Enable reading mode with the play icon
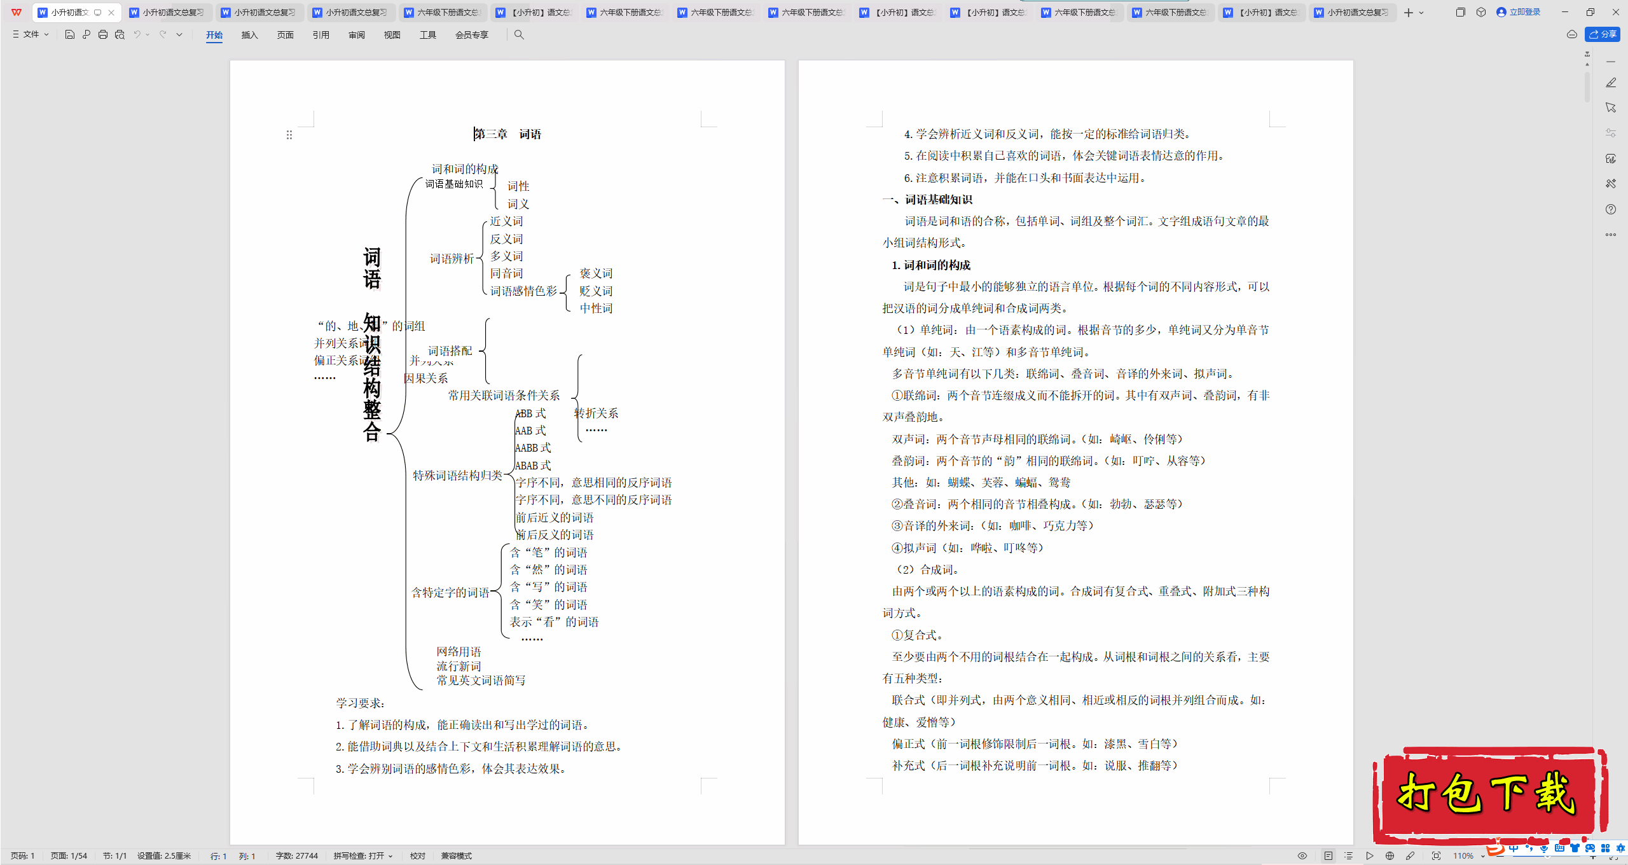This screenshot has width=1628, height=865. [x=1369, y=856]
